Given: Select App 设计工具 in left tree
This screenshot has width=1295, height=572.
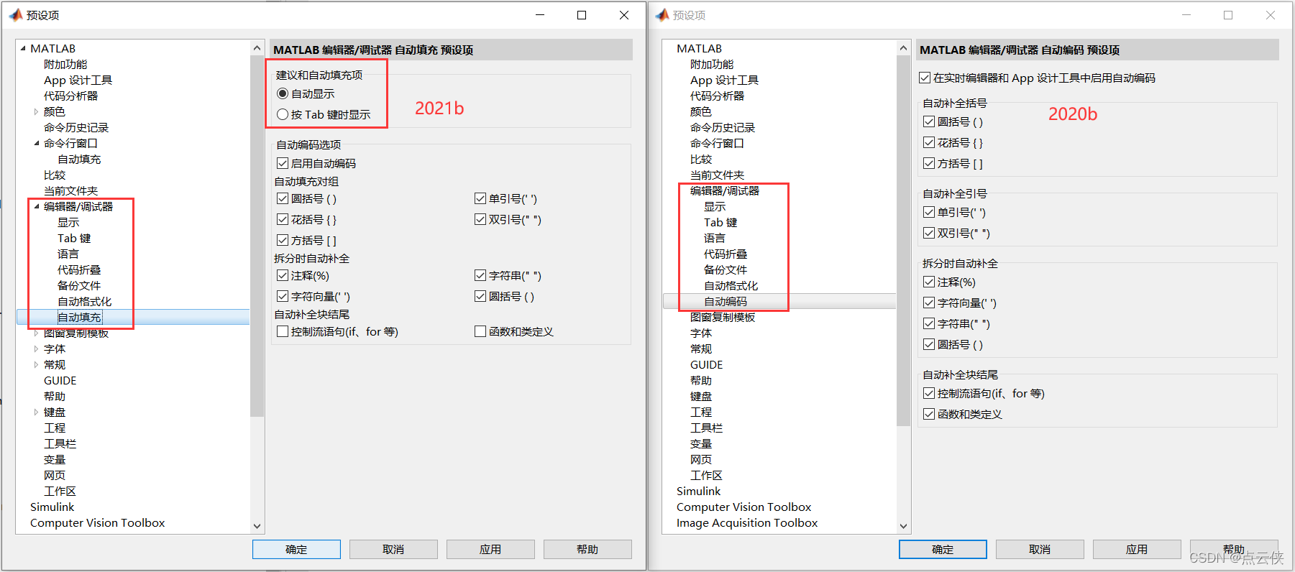Looking at the screenshot, I should (x=78, y=80).
